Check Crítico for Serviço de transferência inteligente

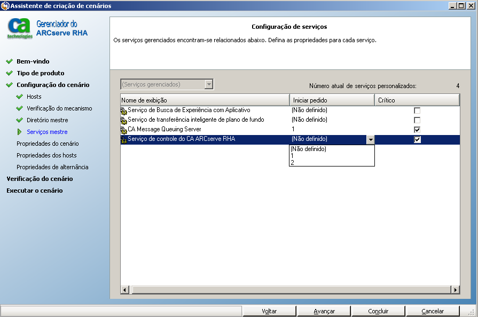[417, 120]
